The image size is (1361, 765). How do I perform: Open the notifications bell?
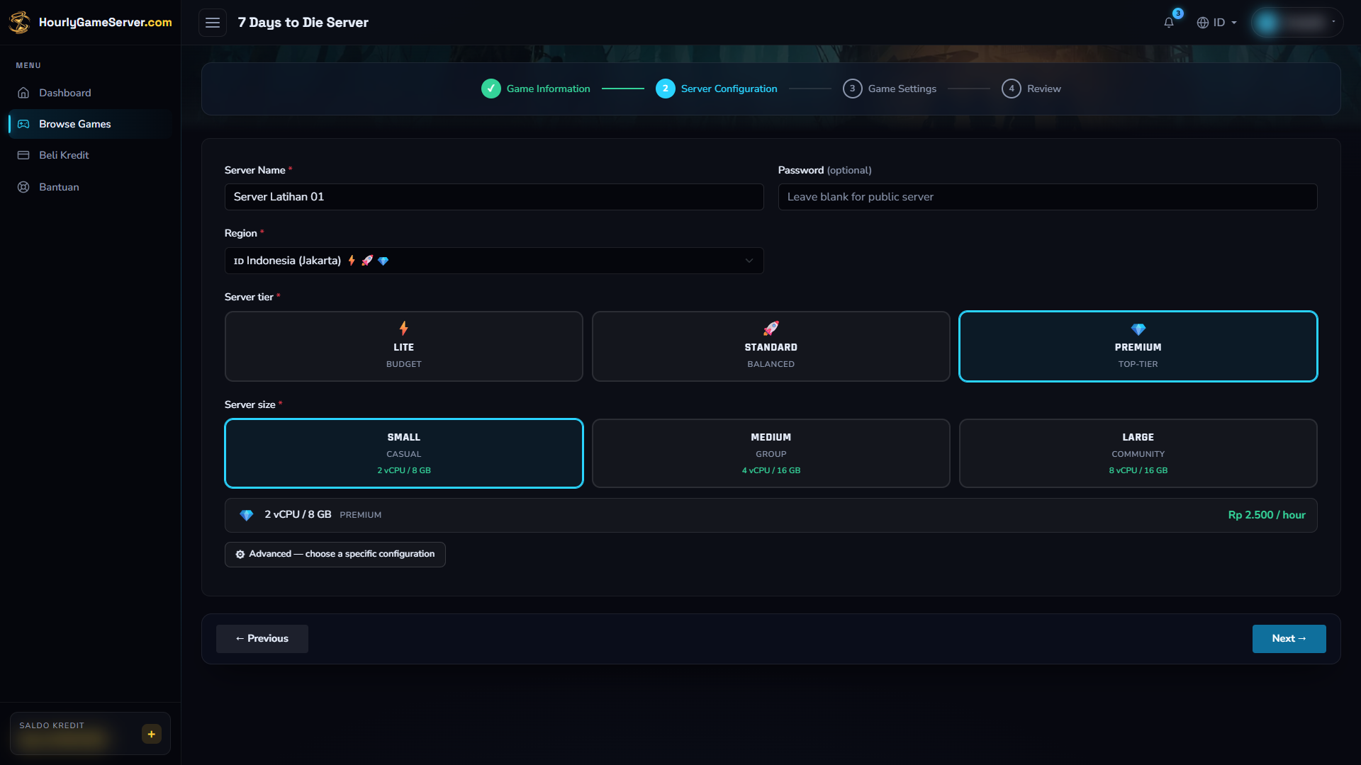1169,22
